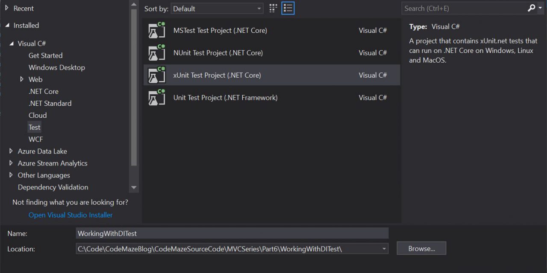The image size is (547, 273).
Task: Open the Sort by dropdown
Action: pyautogui.click(x=217, y=9)
